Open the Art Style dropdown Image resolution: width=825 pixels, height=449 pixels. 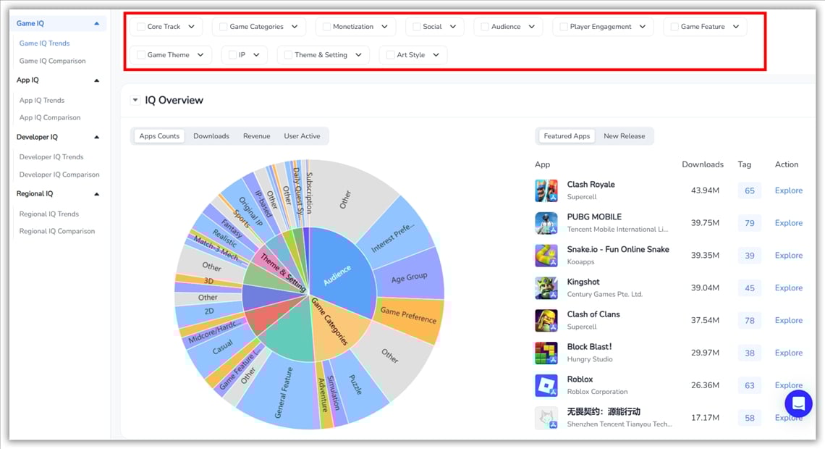point(435,54)
